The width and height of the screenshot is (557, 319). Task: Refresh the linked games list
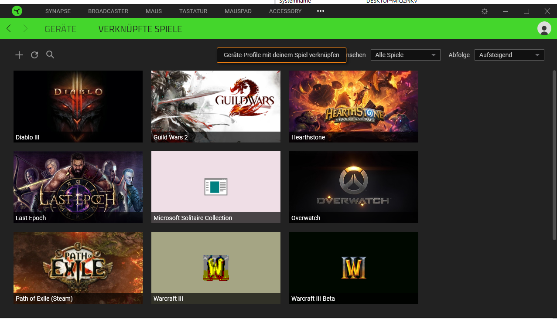pyautogui.click(x=34, y=55)
